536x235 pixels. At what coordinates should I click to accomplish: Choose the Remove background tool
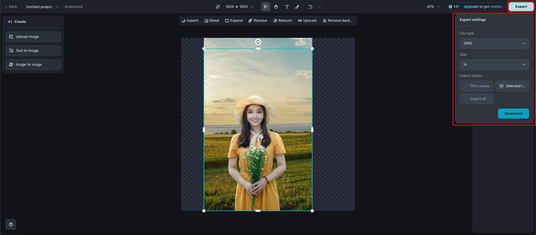pyautogui.click(x=338, y=20)
